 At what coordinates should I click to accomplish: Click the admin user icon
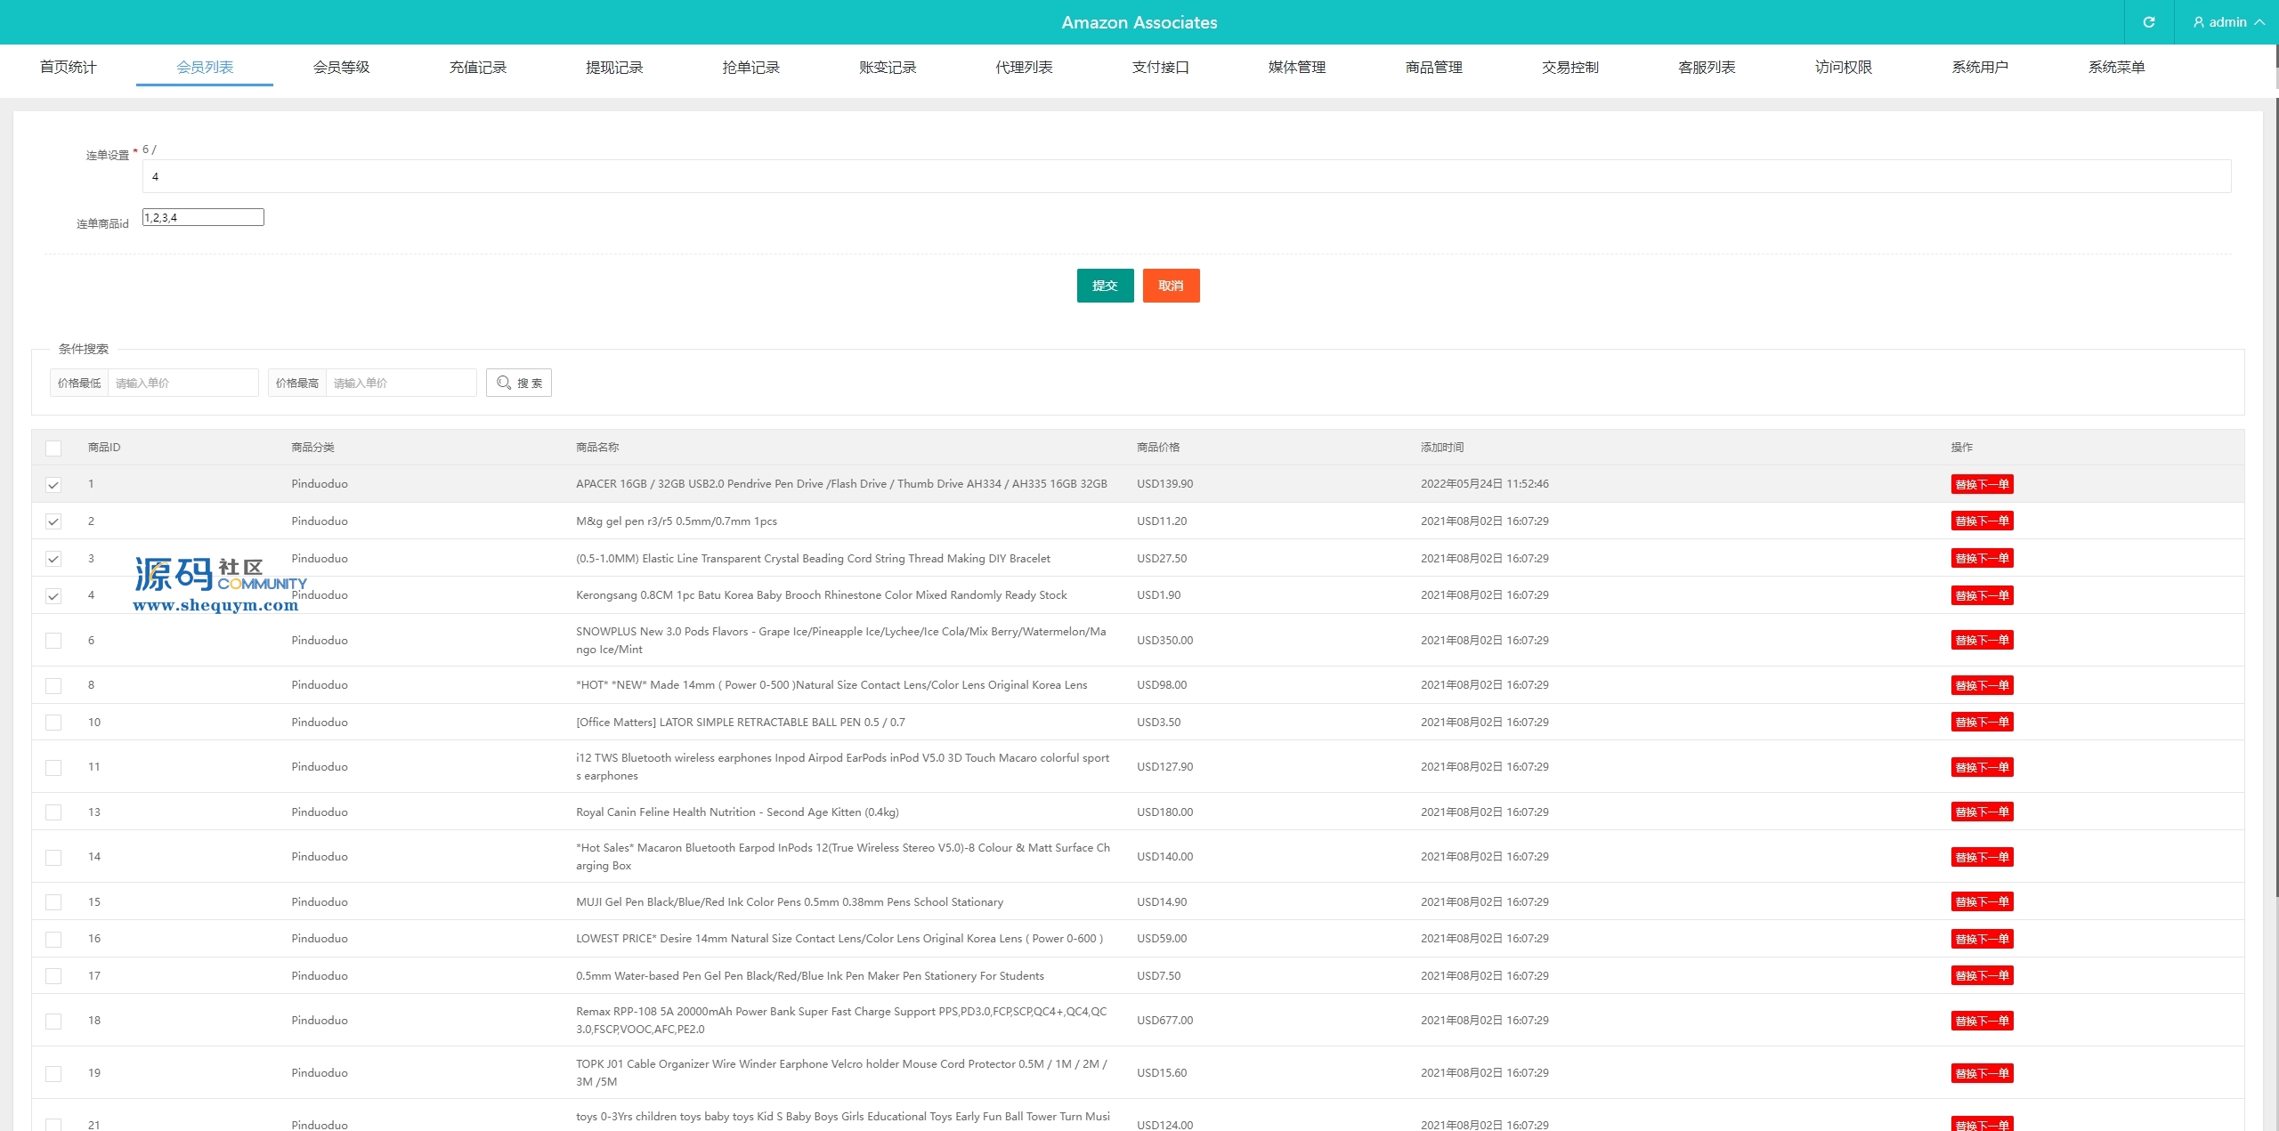(2199, 22)
